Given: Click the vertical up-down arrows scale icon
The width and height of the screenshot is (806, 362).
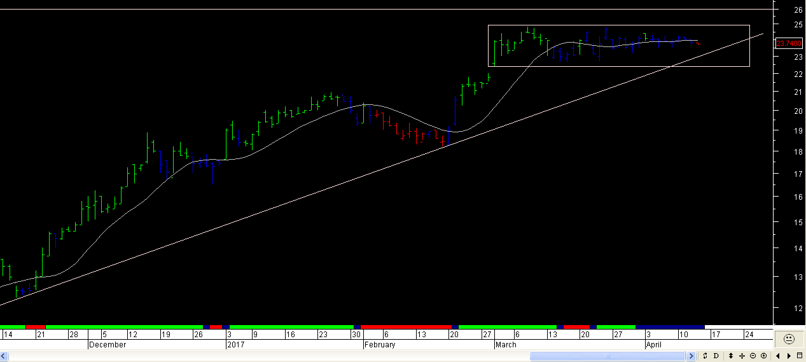Looking at the screenshot, I should pos(731,356).
